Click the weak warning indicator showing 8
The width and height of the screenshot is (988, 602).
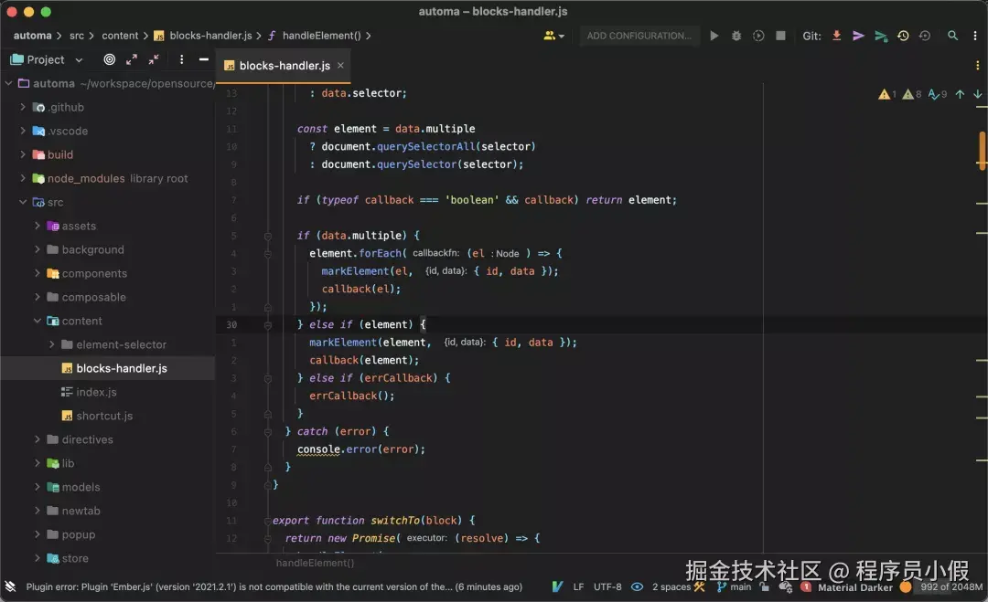pyautogui.click(x=912, y=94)
